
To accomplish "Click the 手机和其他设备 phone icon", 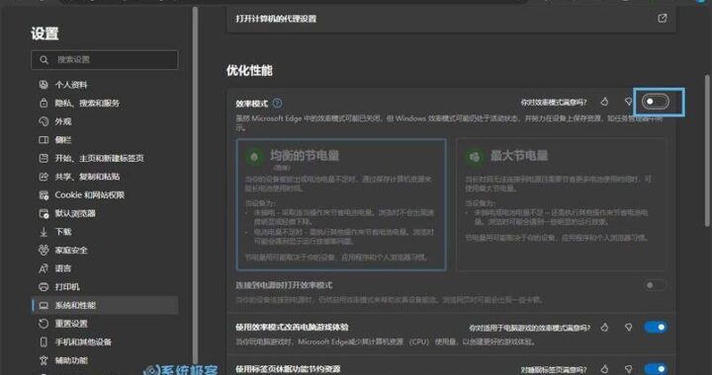I will pyautogui.click(x=44, y=341).
